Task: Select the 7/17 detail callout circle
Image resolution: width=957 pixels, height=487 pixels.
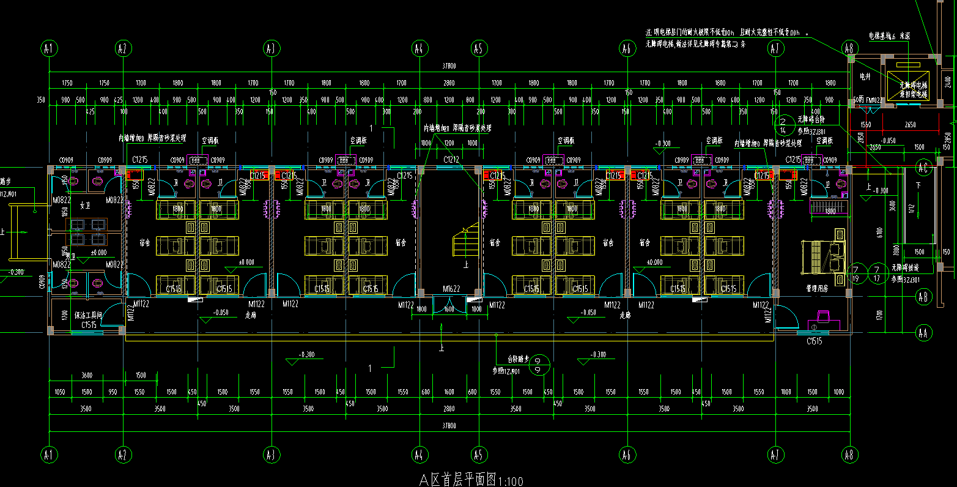Action: [878, 273]
